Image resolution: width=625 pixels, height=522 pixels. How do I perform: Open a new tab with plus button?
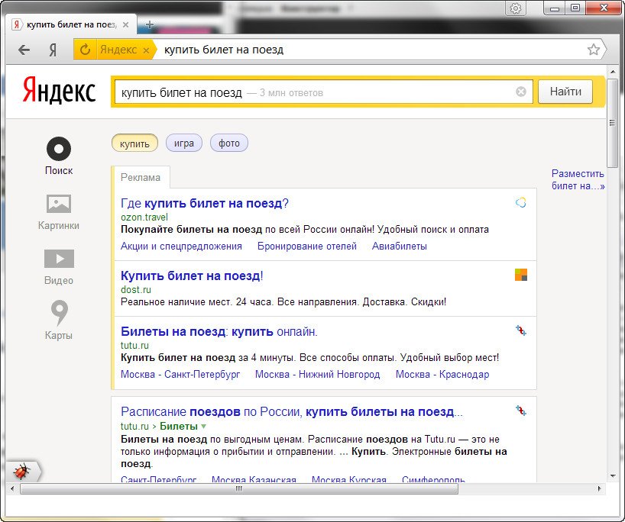point(150,24)
